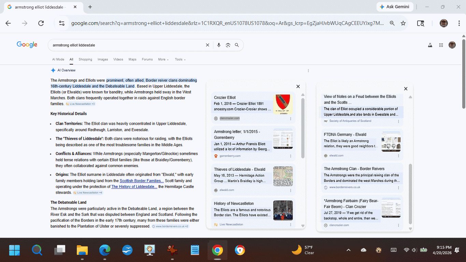Open the Google apps grid
This screenshot has width=466, height=262.
tap(441, 45)
